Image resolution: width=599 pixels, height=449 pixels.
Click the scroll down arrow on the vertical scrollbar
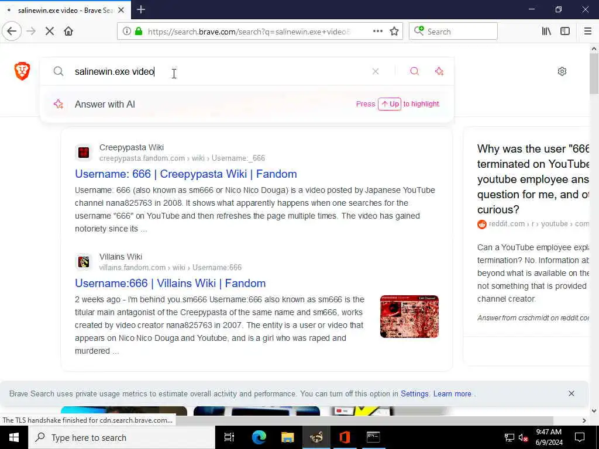[594, 411]
